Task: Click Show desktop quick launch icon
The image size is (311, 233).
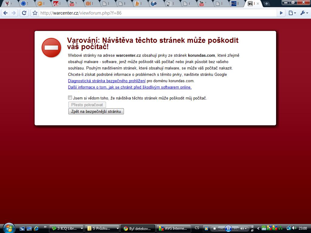Action: tap(29, 228)
